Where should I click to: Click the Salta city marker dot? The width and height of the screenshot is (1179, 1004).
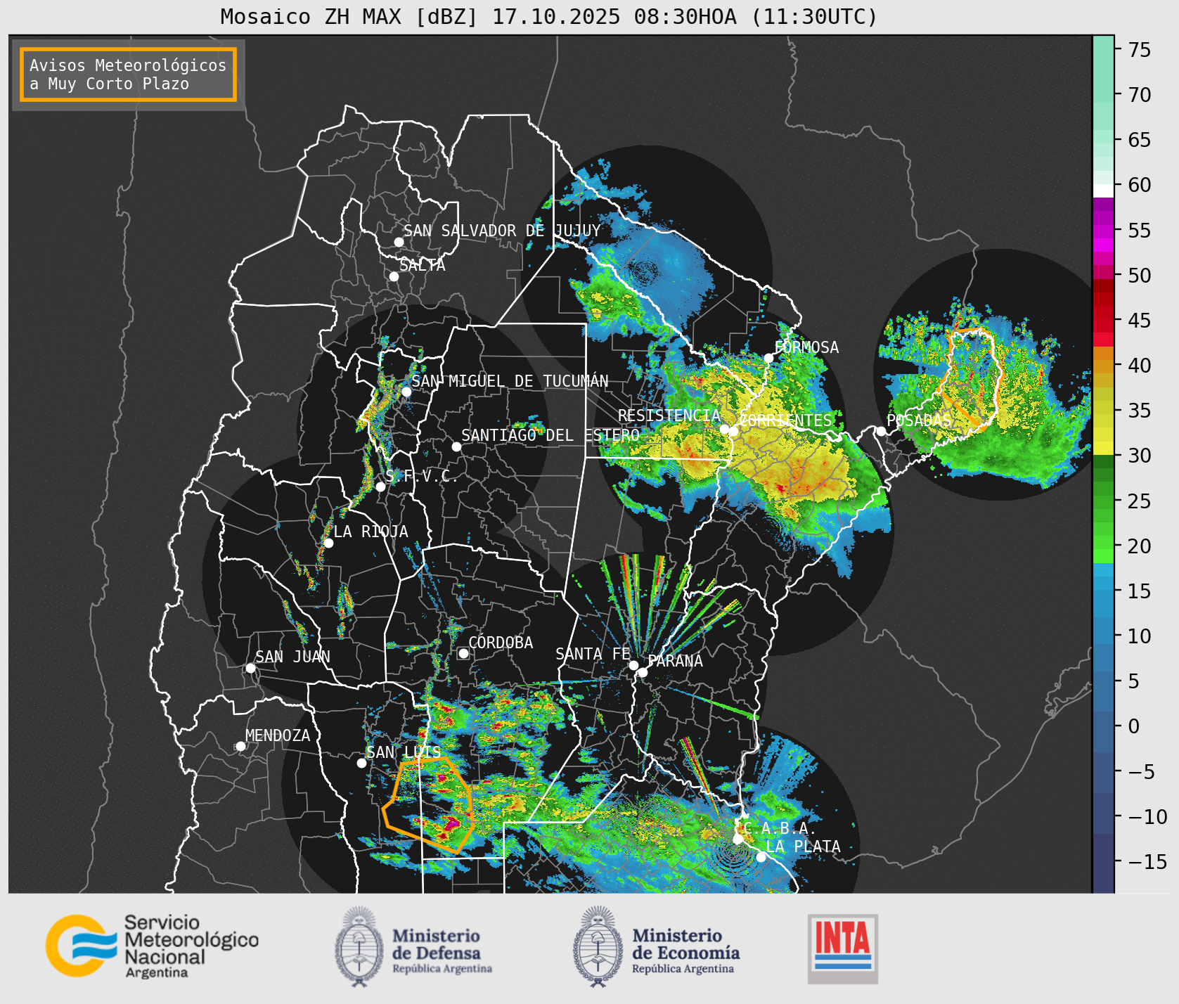(x=394, y=276)
